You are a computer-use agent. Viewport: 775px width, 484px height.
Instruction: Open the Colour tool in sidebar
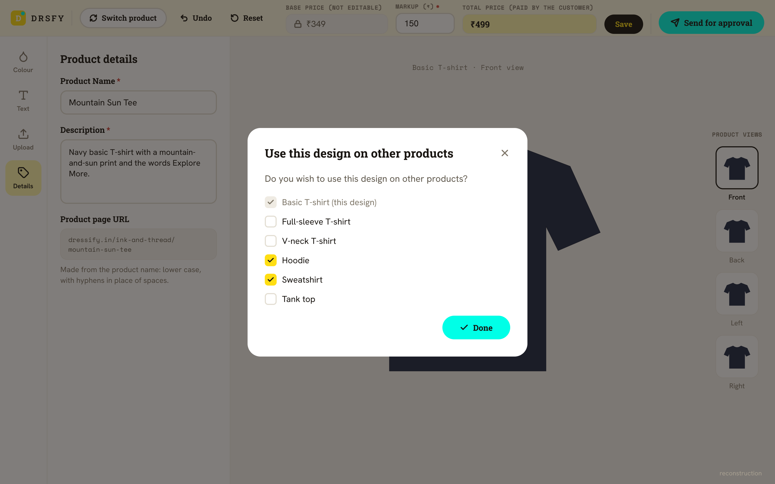pyautogui.click(x=23, y=62)
